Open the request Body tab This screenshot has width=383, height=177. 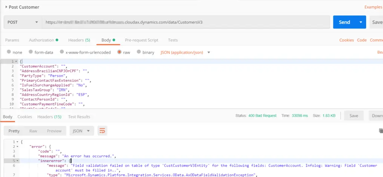tap(108, 40)
